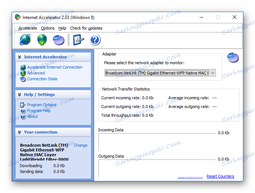Click the globe with green arrow toolbar icon

[42, 40]
